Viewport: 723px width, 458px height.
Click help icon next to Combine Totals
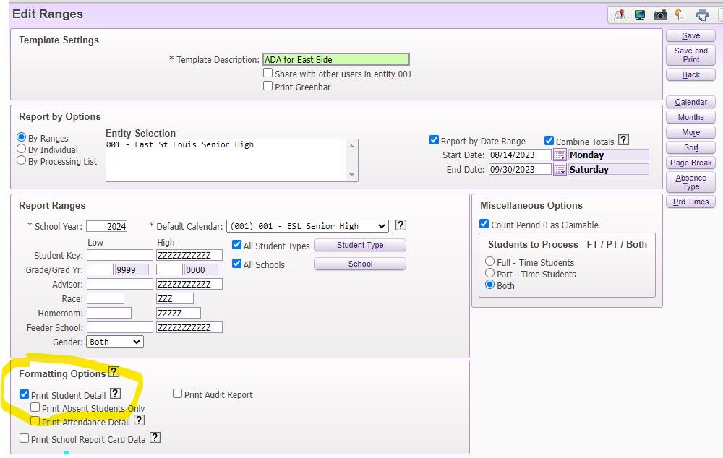623,141
